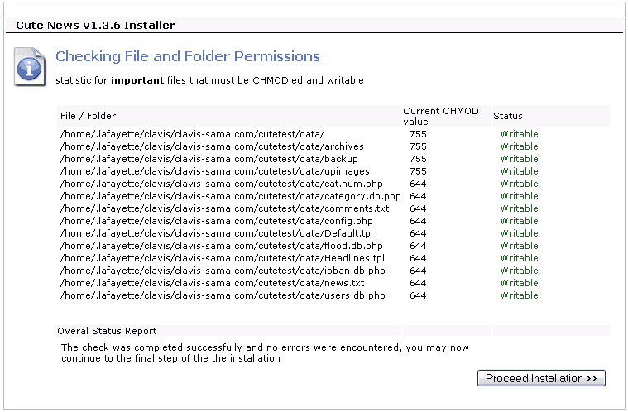The height and width of the screenshot is (412, 628).
Task: Click the Overal Status Report label
Action: 107,331
